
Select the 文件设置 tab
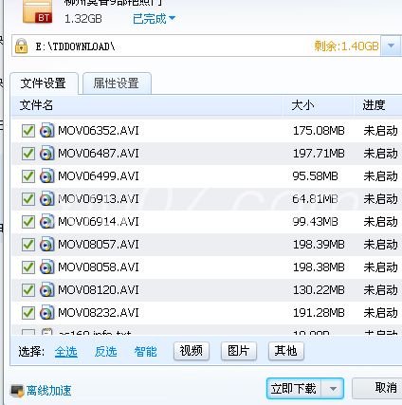(x=44, y=83)
